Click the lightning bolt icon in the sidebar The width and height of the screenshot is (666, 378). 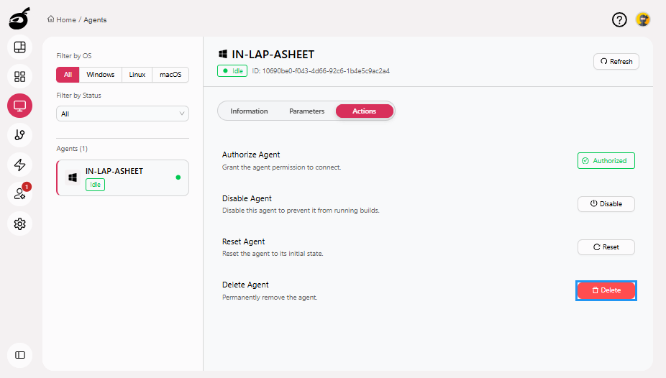point(19,165)
